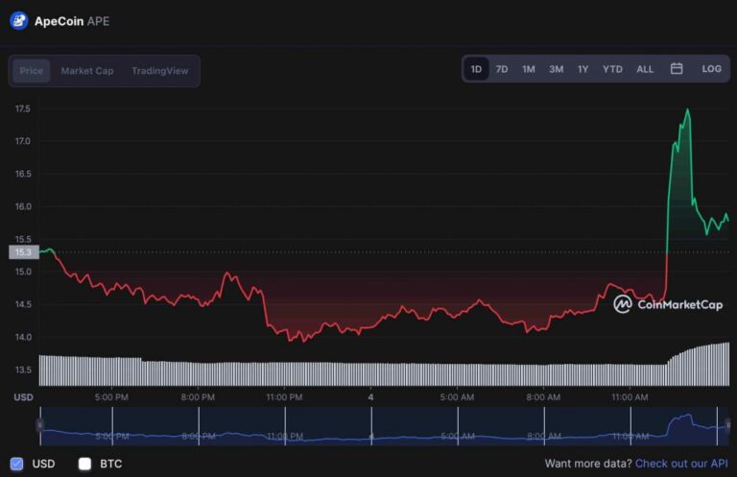This screenshot has height=477, width=737.
Task: Select the Price tab
Action: click(32, 71)
